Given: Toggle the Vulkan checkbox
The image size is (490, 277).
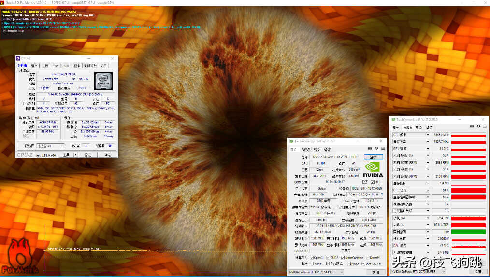Looking at the screenshot, I should [312, 263].
